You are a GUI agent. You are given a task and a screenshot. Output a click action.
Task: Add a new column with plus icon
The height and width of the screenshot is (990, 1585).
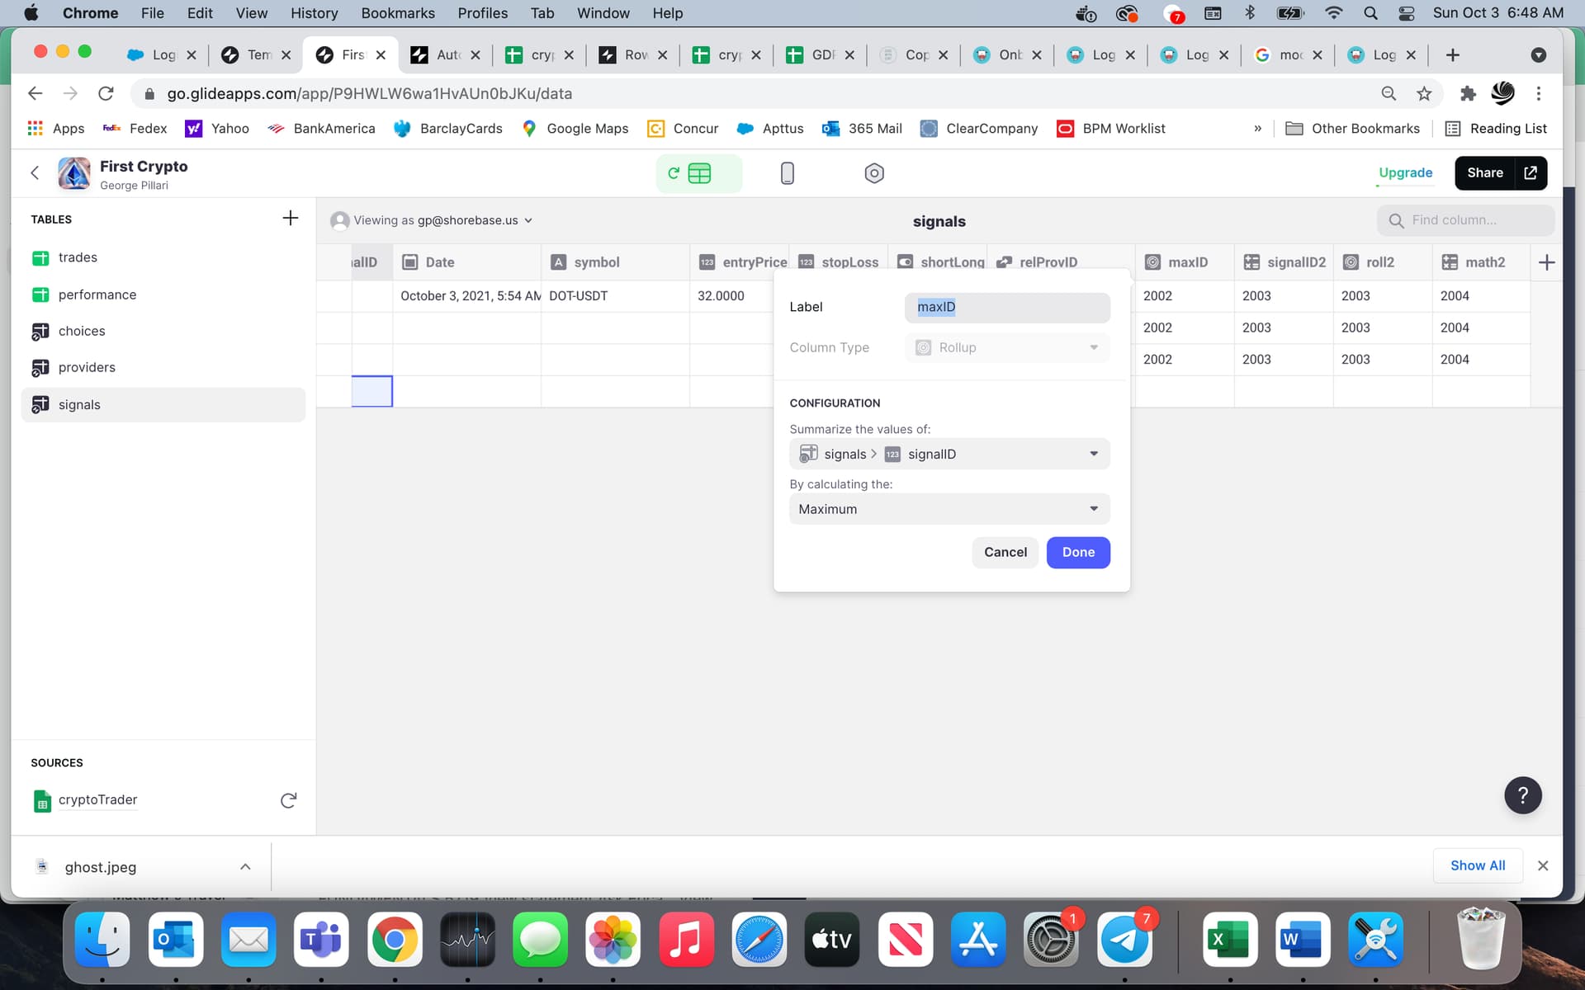pyautogui.click(x=1546, y=262)
